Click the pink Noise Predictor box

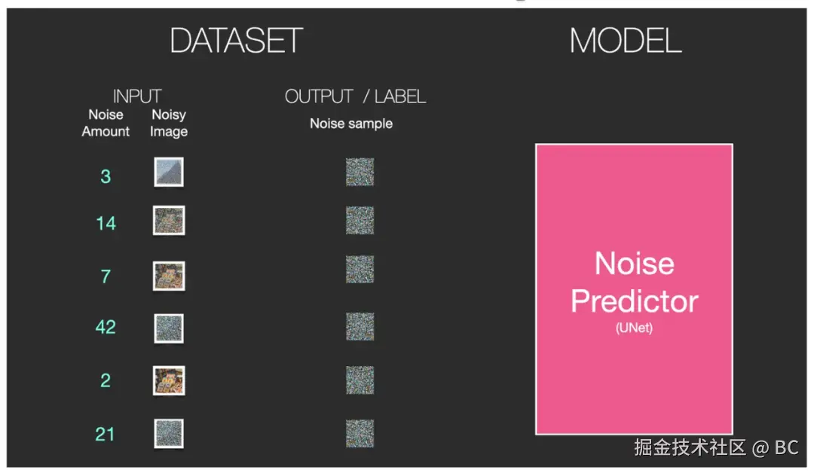pos(634,289)
